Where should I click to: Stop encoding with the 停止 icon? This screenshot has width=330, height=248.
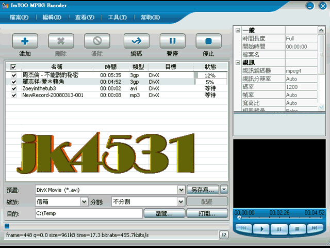(208, 41)
